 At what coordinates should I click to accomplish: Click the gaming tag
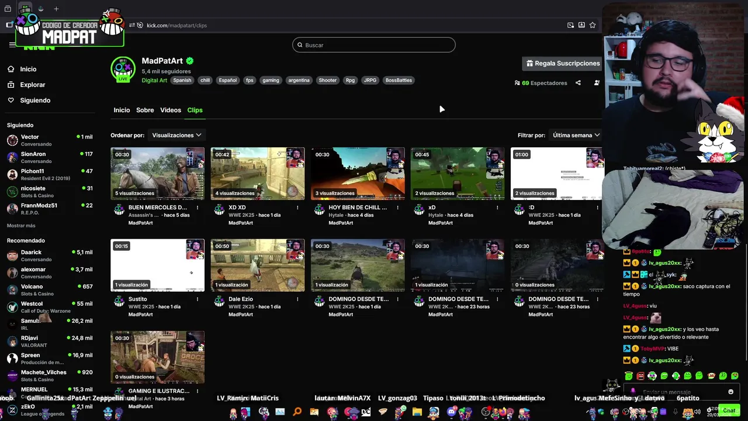point(271,80)
